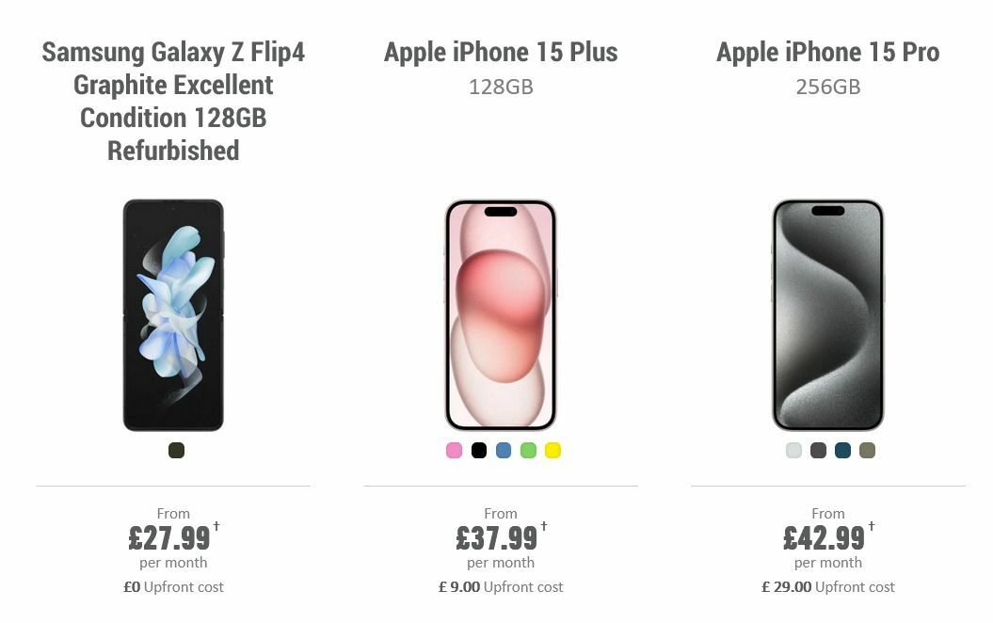
Task: Click the £27.99 monthly price
Action: (169, 538)
